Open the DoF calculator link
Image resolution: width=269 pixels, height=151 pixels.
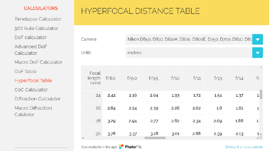pyautogui.click(x=30, y=37)
